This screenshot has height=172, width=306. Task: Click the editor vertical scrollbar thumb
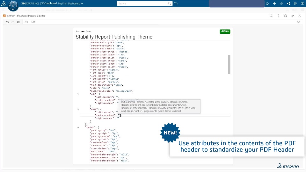click(x=229, y=64)
